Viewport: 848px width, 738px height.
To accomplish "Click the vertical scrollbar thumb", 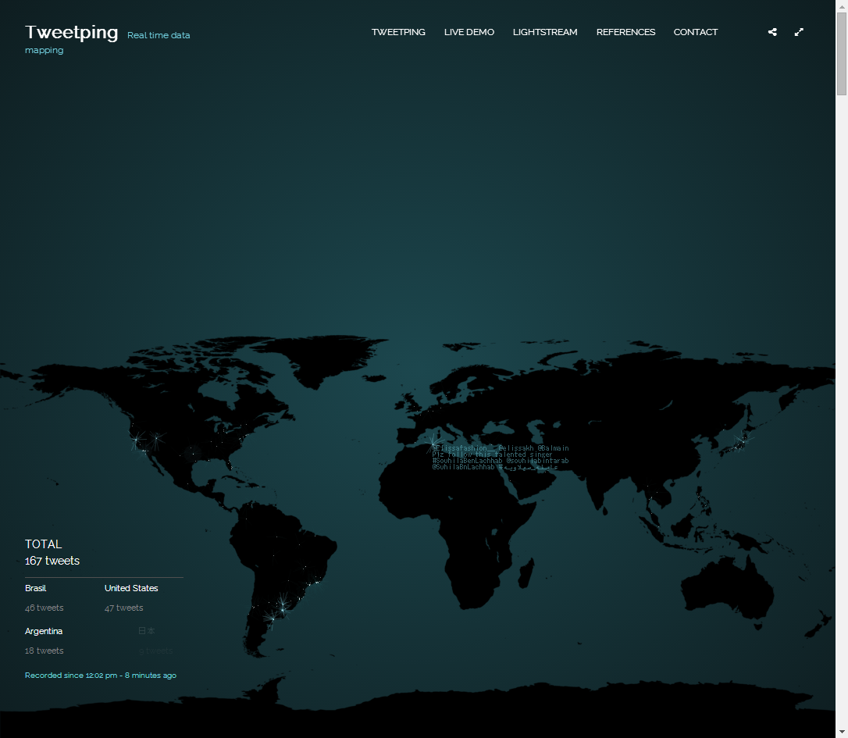I will point(842,54).
